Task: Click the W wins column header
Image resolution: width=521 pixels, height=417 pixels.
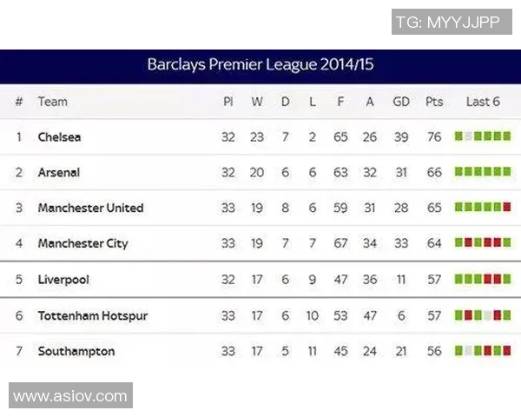Action: [x=257, y=102]
